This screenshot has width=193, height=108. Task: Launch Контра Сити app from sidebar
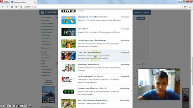tap(45, 75)
